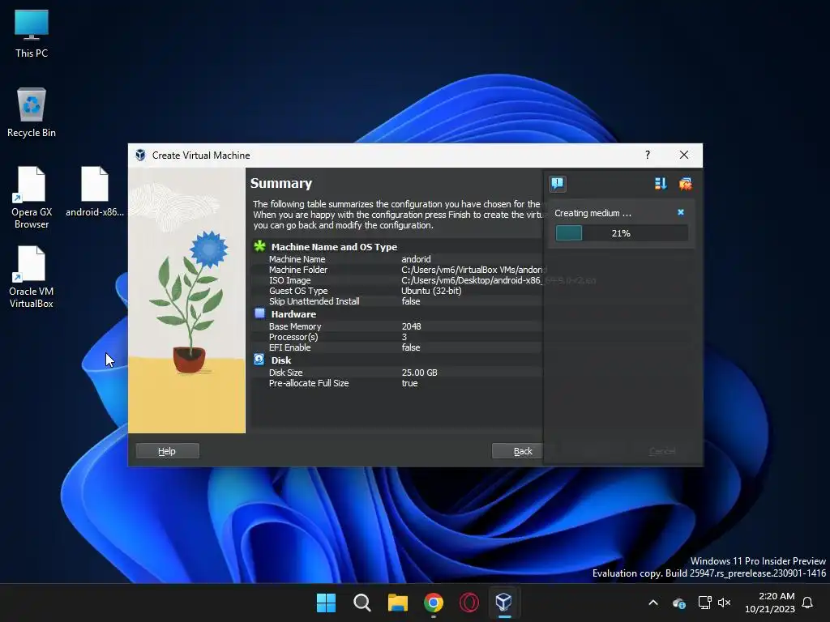Show hidden system tray icons

pyautogui.click(x=653, y=603)
